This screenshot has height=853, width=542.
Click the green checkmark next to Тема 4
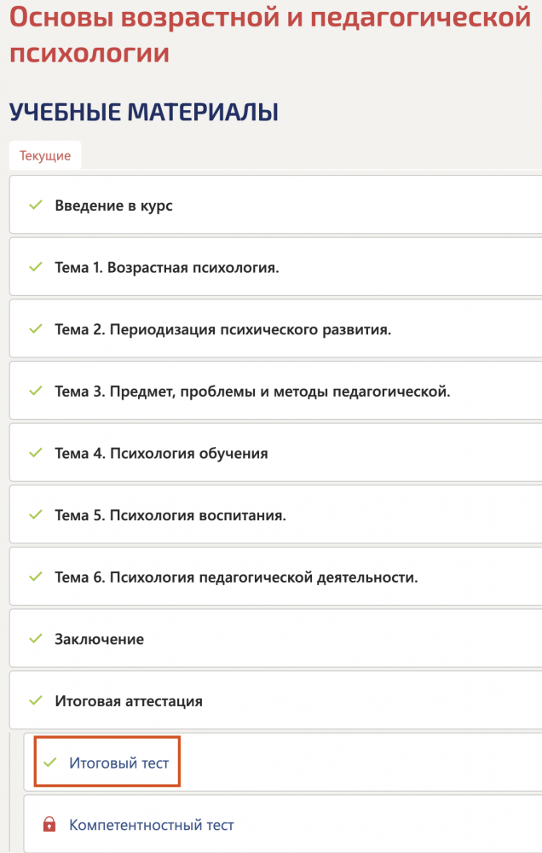click(35, 453)
